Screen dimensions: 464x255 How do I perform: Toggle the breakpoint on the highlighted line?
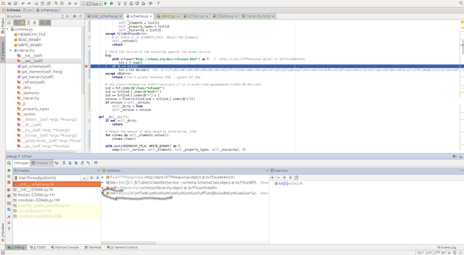point(86,66)
